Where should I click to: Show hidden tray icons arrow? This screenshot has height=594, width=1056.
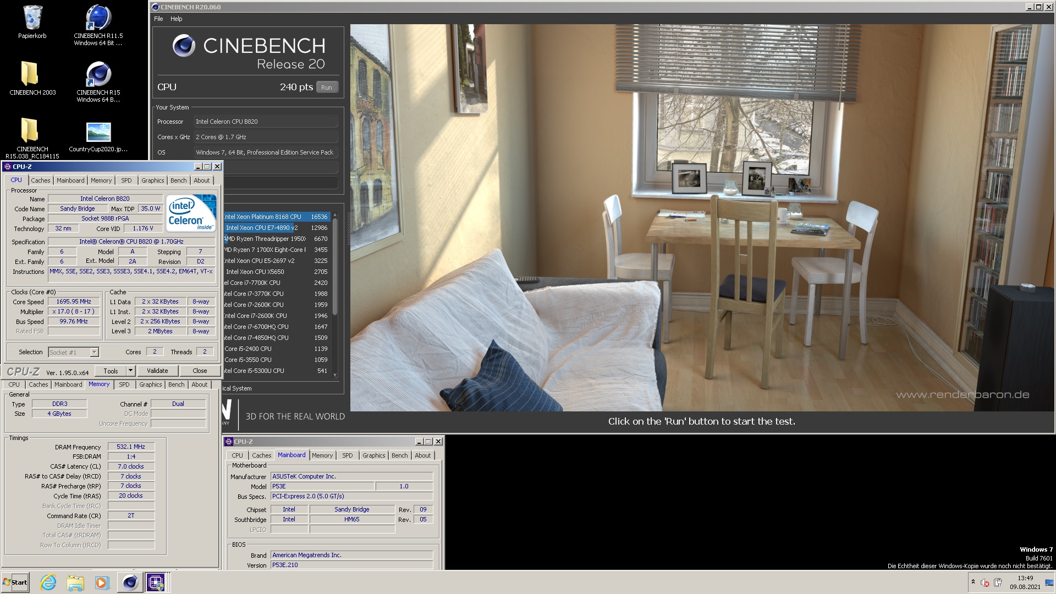[973, 582]
